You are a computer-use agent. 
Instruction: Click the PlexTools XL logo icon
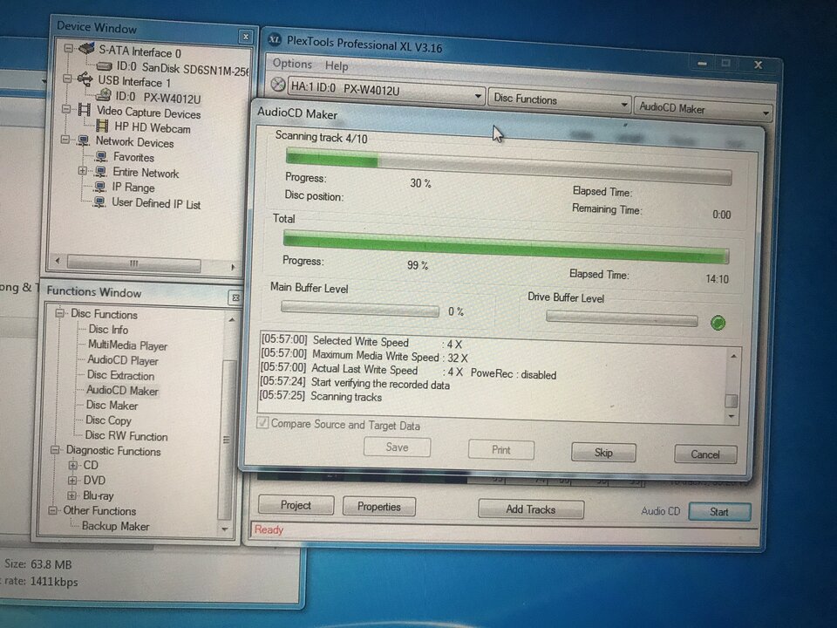coord(274,39)
